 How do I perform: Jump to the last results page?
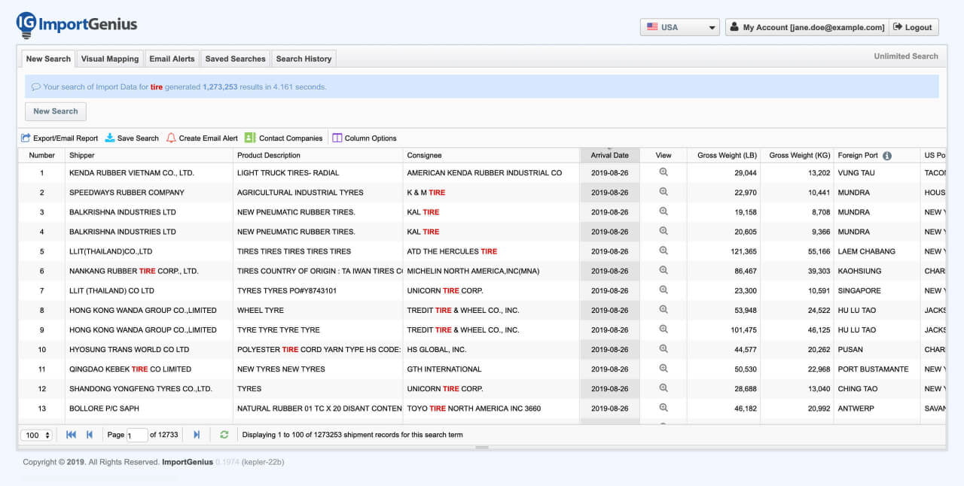tap(197, 434)
